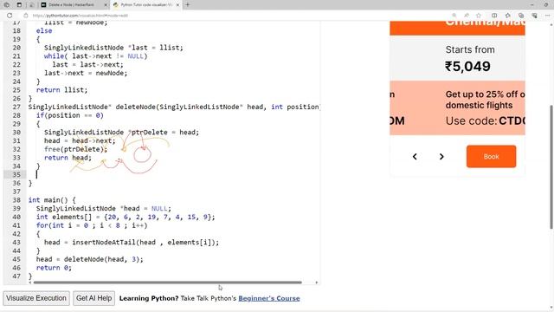Click the Get AI Help button
The width and height of the screenshot is (554, 312).
[x=94, y=298]
